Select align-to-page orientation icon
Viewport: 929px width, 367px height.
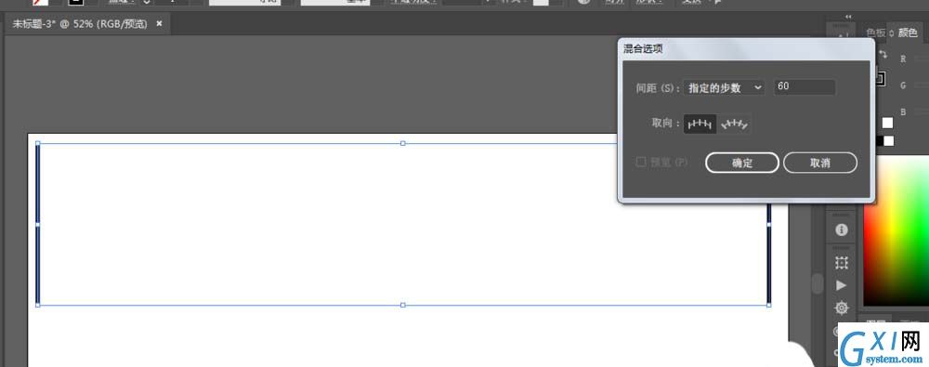[700, 124]
